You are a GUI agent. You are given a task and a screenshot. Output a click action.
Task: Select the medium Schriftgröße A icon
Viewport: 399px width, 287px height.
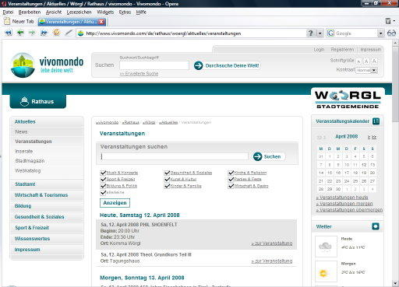click(366, 61)
